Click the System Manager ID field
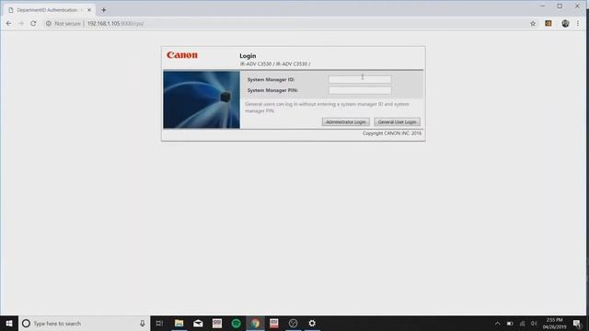The height and width of the screenshot is (331, 589). click(x=360, y=80)
